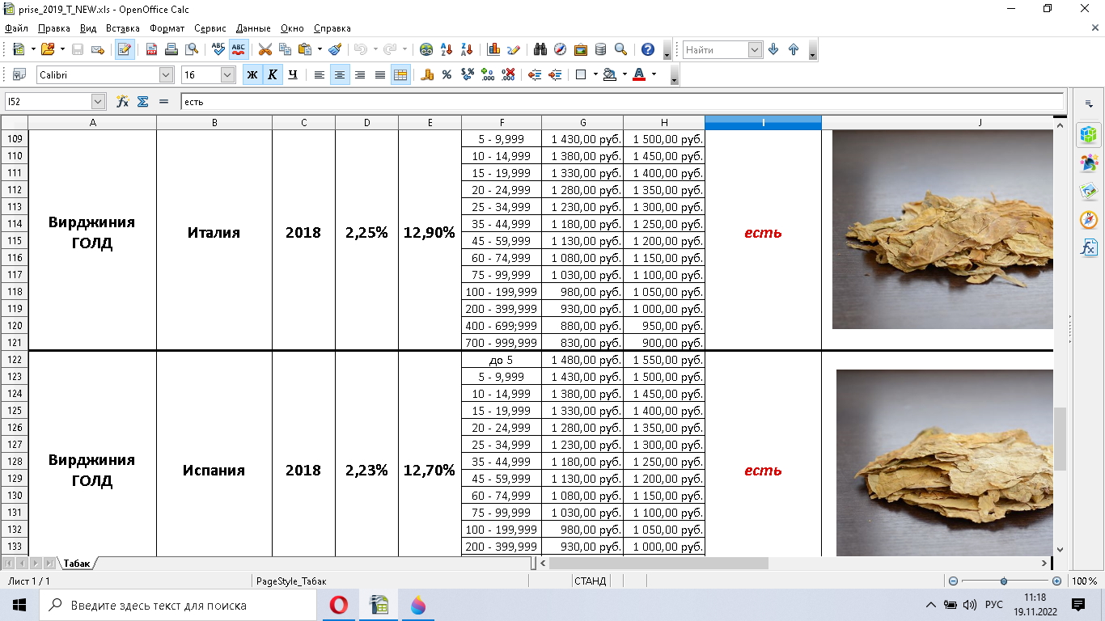The image size is (1105, 621).
Task: Find next with down arrow
Action: click(x=773, y=49)
